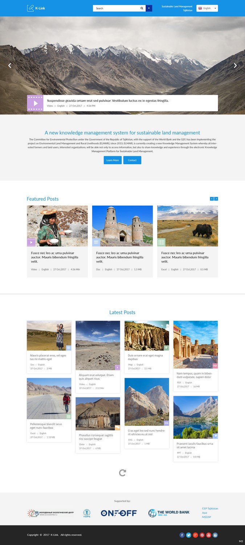Open the CEP Tajikistan link
The height and width of the screenshot is (545, 245).
(210, 509)
